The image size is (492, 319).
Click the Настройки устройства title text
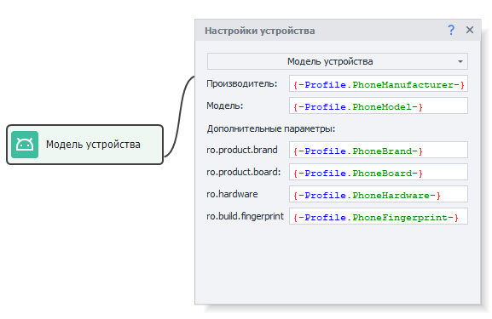pos(260,31)
